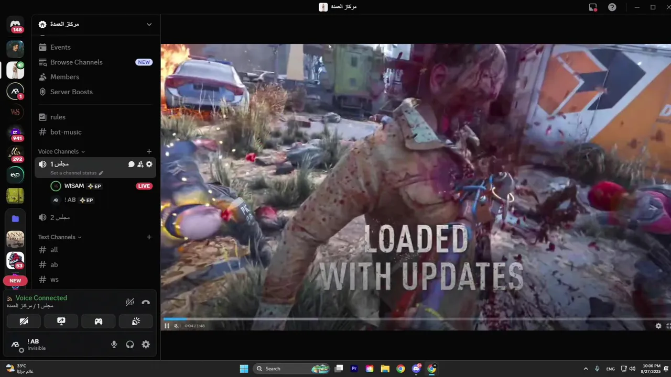
Task: Open Browse Channels
Action: [95, 62]
